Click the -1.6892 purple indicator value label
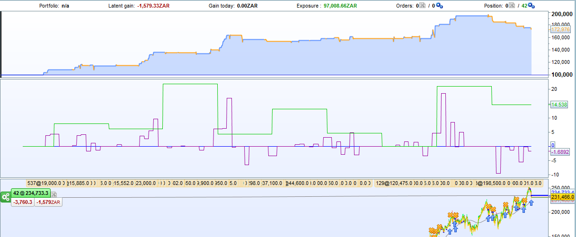This screenshot has width=576, height=237. tap(561, 151)
